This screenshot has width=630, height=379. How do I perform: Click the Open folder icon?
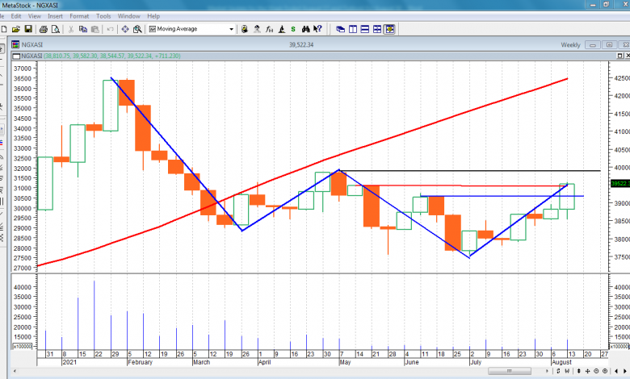click(16, 29)
